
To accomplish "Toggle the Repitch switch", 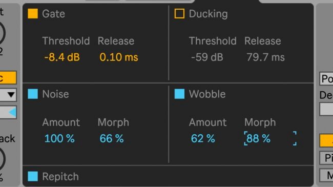I will click(33, 176).
